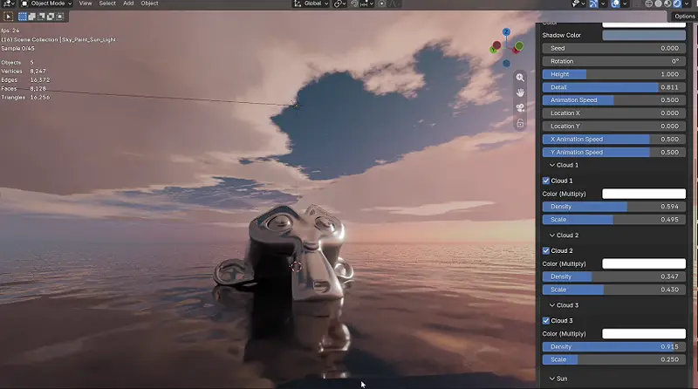This screenshot has width=698, height=389.
Task: Choose 'Set new selection' mode icon
Action: point(23,17)
